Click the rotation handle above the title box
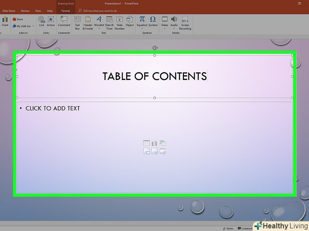Screen dimensions: 309x231 tap(155, 48)
